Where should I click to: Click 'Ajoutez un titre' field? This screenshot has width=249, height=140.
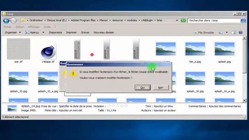tap(163, 106)
